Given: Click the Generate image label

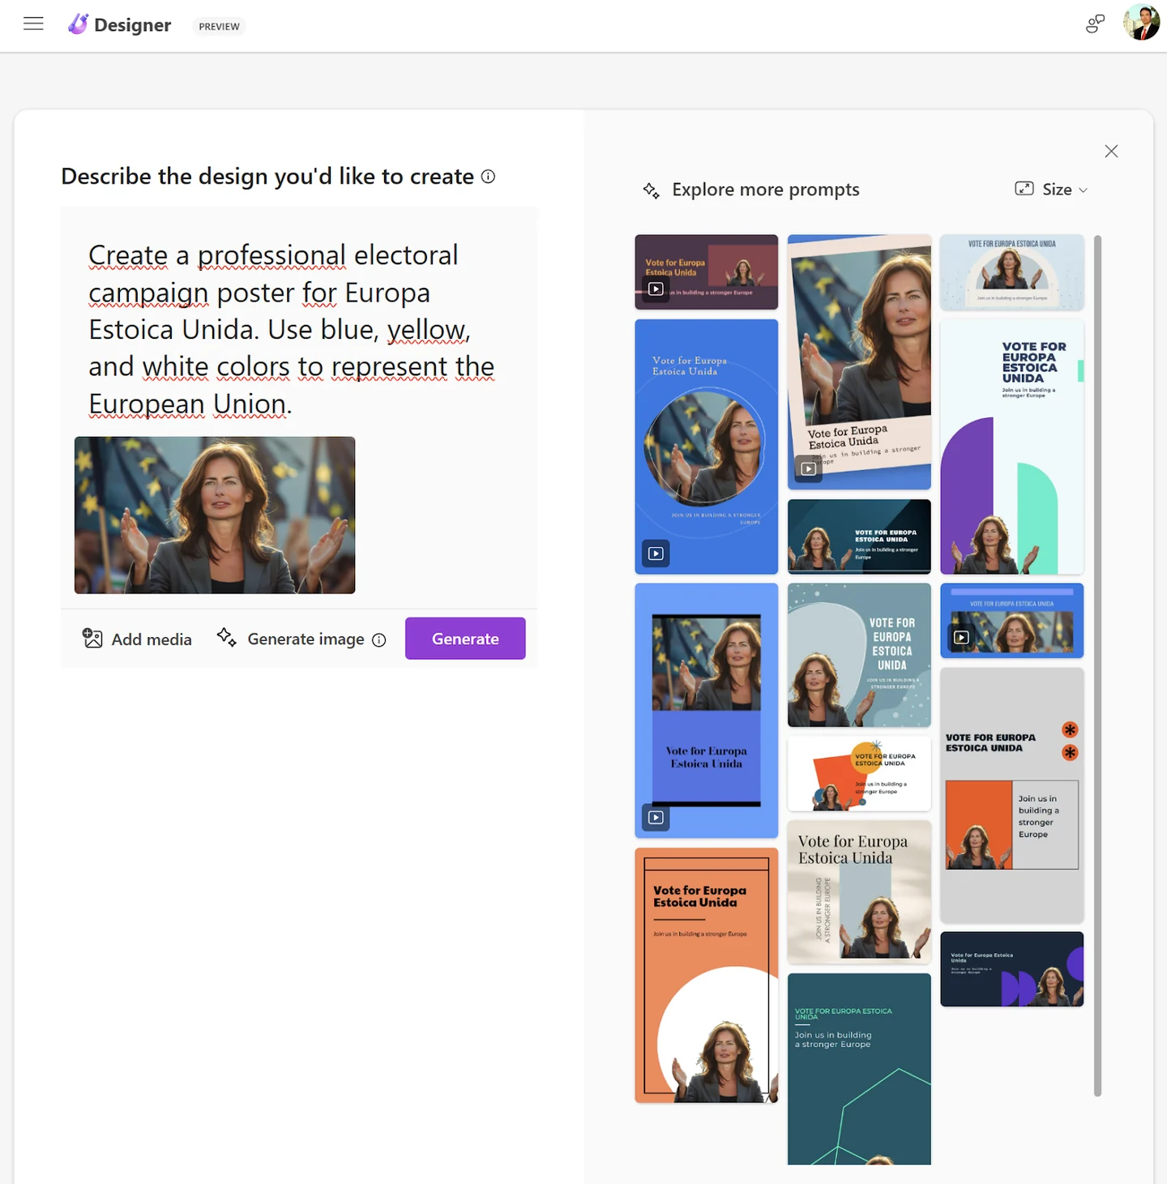Looking at the screenshot, I should [306, 639].
